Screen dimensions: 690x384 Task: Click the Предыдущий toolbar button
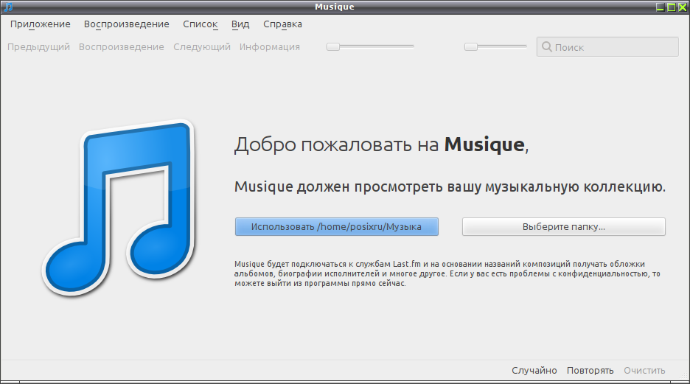[39, 46]
